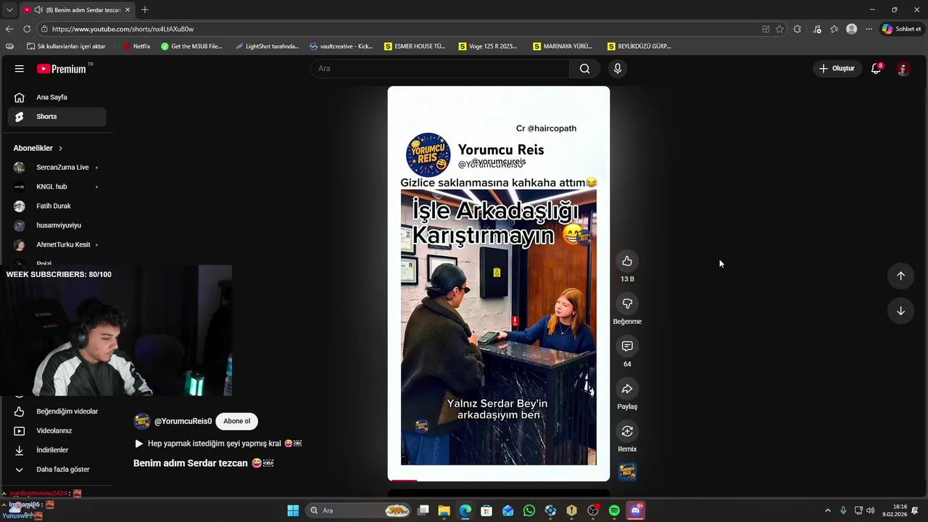Open husamviyuviyu subscription
The image size is (928, 522).
pos(57,225)
